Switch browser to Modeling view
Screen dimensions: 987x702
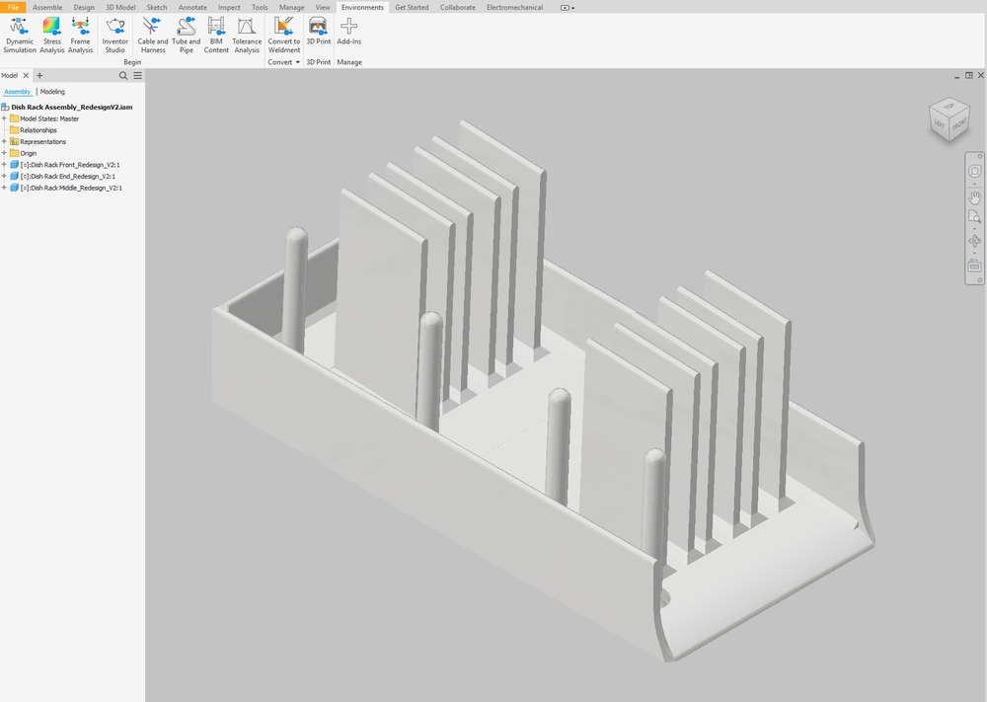click(x=52, y=92)
